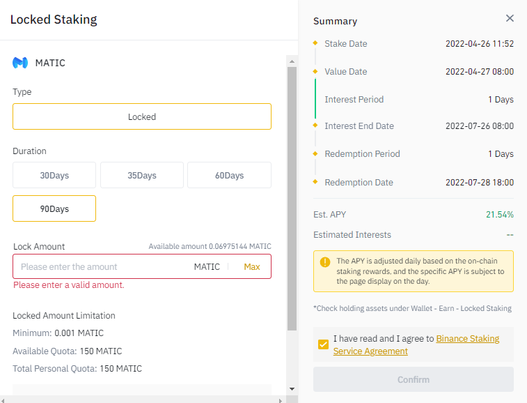Toggle the agreement checkbox
The height and width of the screenshot is (403, 527).
click(x=323, y=344)
